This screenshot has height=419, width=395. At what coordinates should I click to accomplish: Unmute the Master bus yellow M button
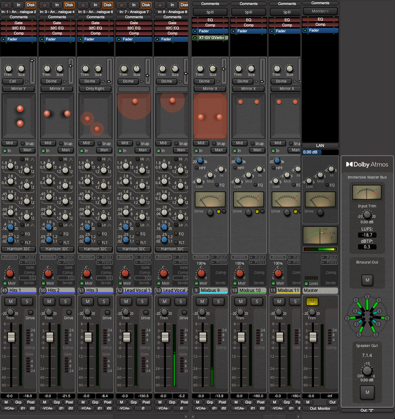pos(312,302)
